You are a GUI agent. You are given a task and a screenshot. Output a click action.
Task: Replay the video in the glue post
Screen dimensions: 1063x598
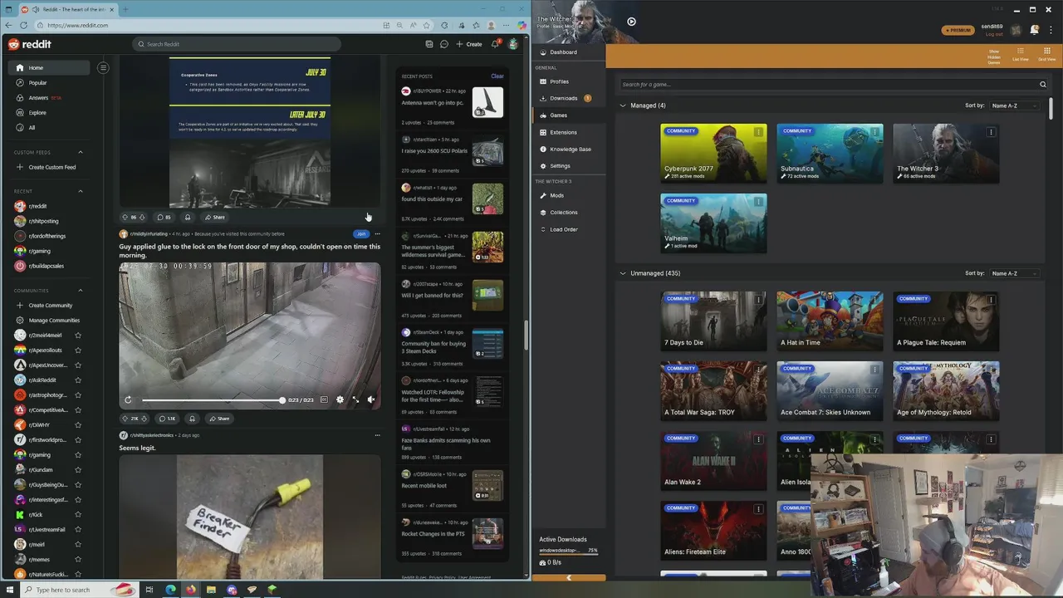pos(128,399)
